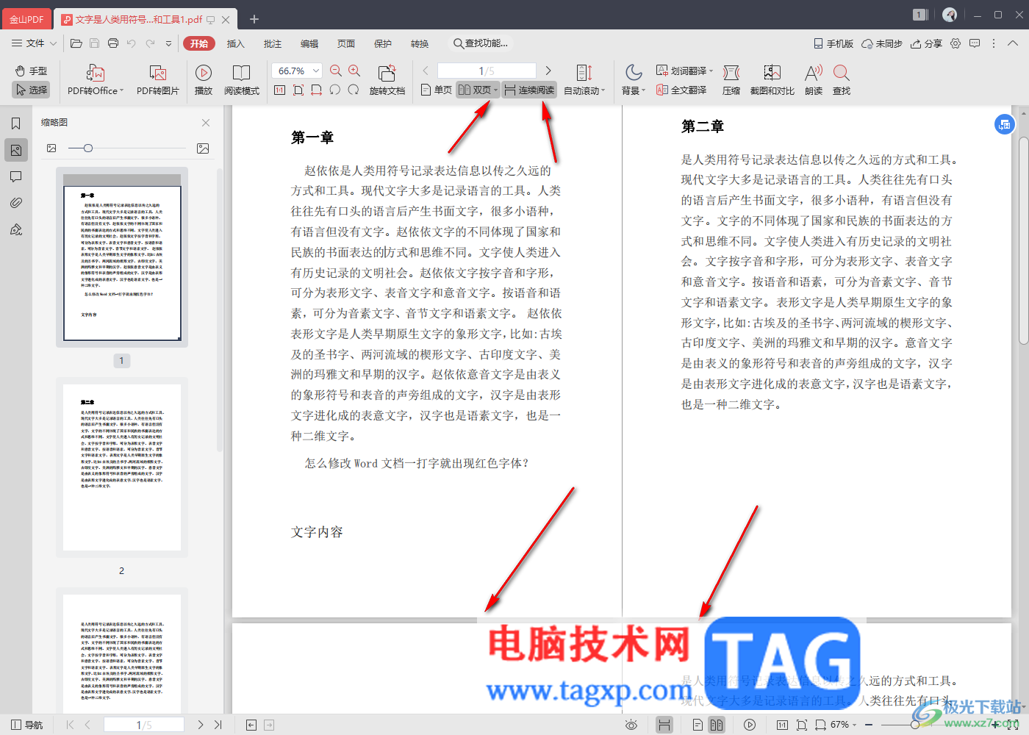Expand quick access toolbar customize arrow
This screenshot has width=1029, height=735.
pos(168,43)
